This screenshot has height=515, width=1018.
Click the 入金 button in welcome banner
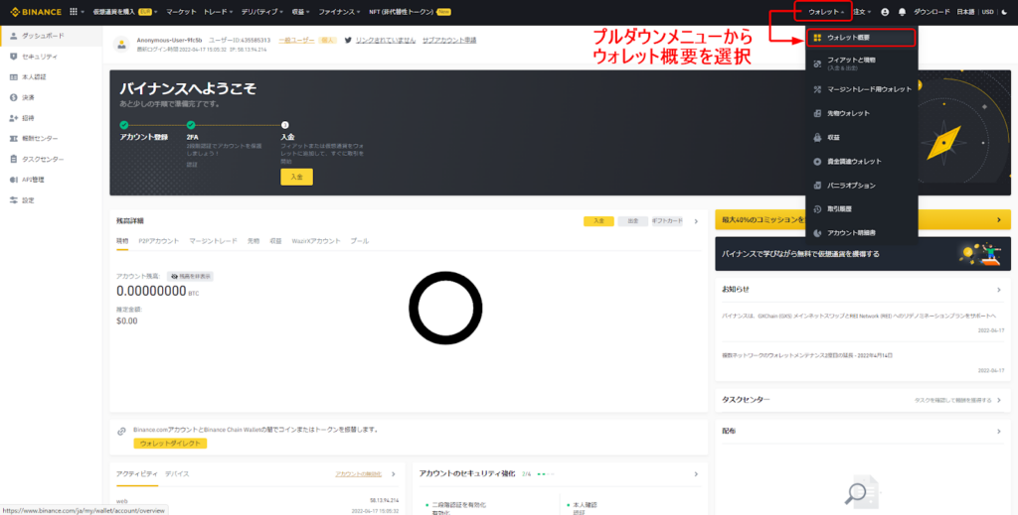click(296, 177)
